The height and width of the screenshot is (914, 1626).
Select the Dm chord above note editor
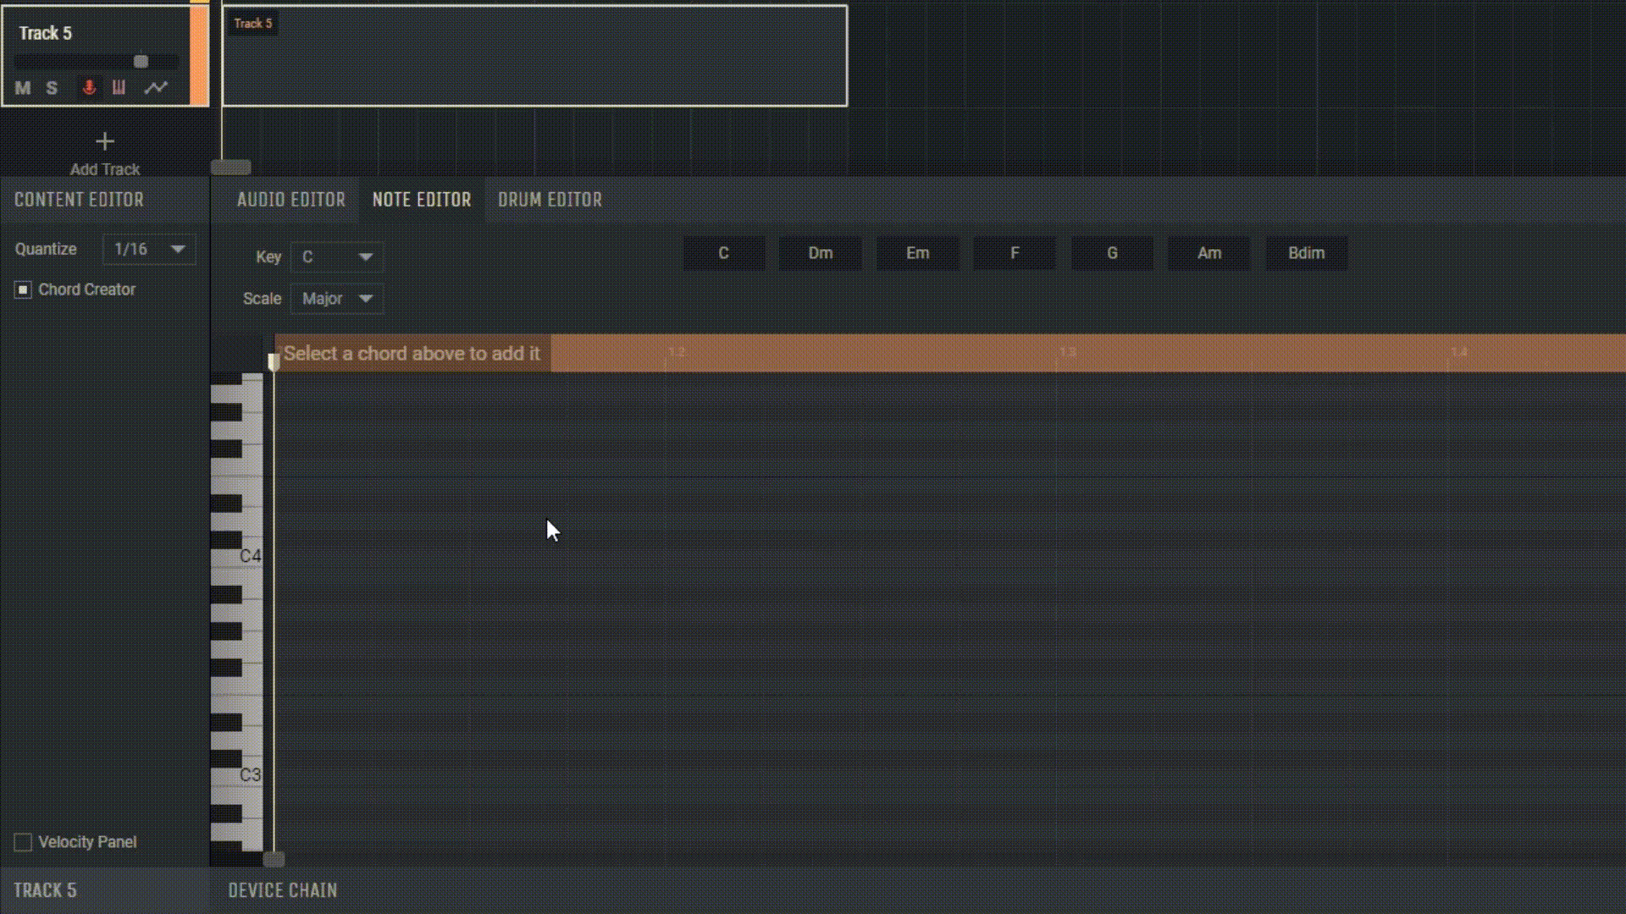(x=820, y=252)
